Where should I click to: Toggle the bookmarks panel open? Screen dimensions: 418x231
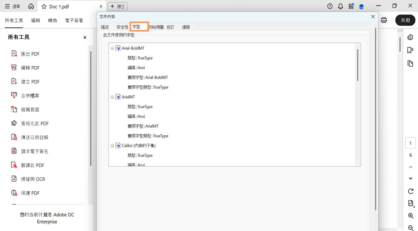411,50
